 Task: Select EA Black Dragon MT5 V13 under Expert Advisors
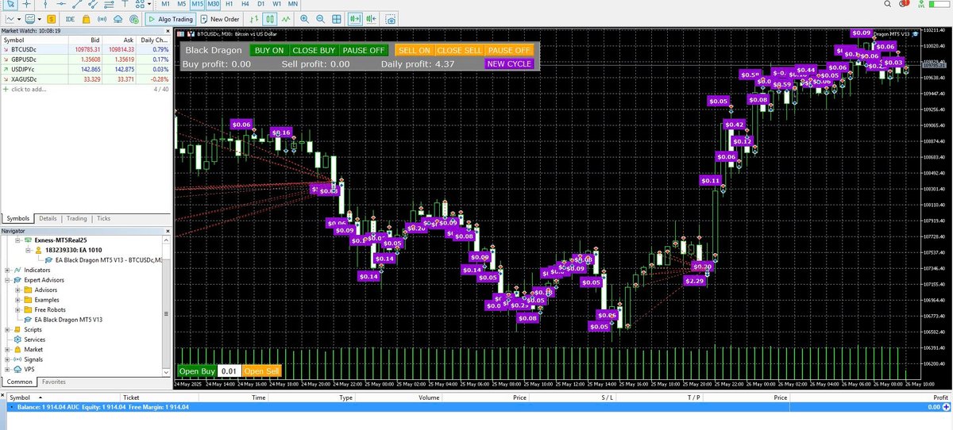68,320
